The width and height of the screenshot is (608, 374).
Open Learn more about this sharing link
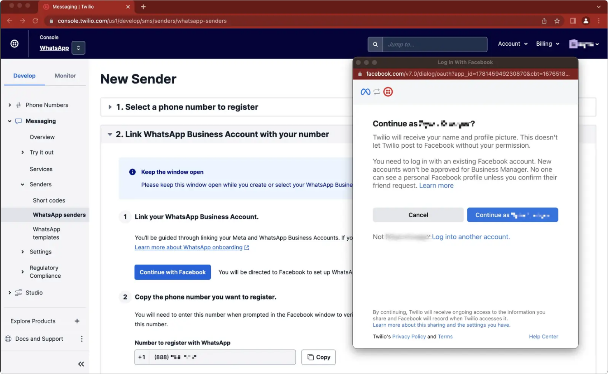(441, 325)
